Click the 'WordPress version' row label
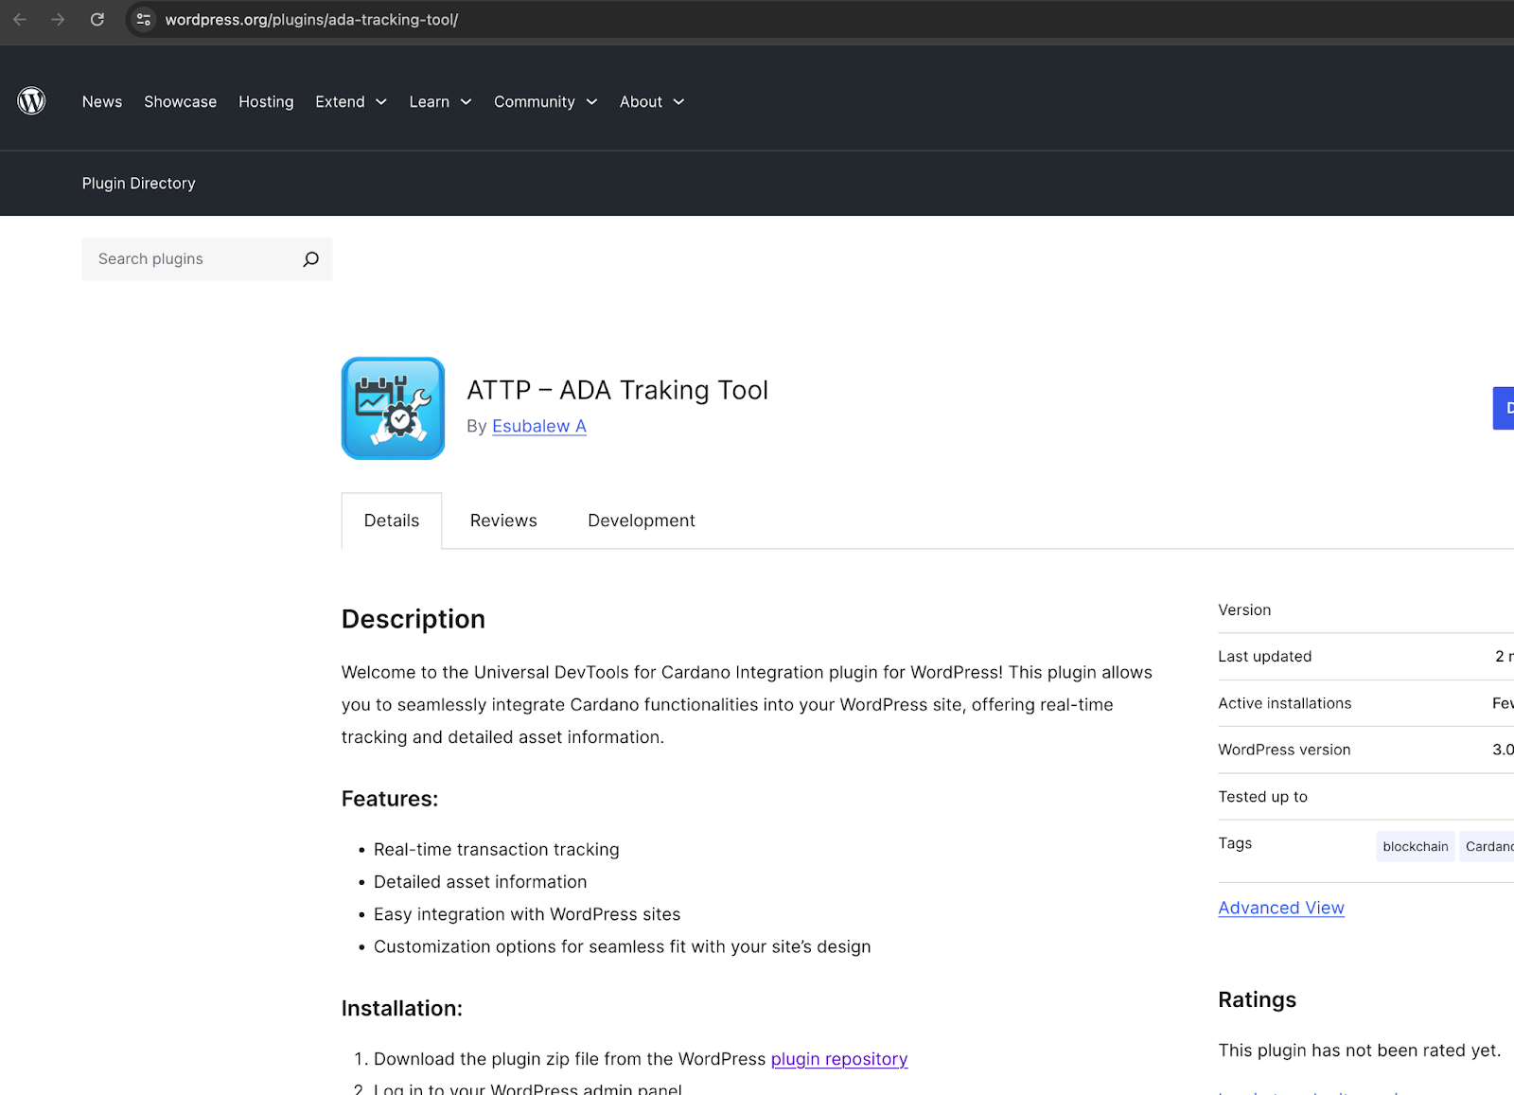1514x1095 pixels. (x=1285, y=750)
